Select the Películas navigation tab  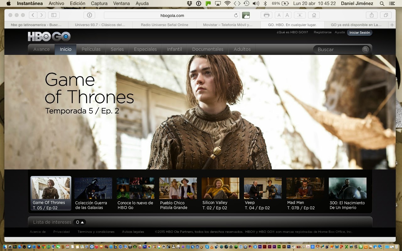tap(91, 49)
